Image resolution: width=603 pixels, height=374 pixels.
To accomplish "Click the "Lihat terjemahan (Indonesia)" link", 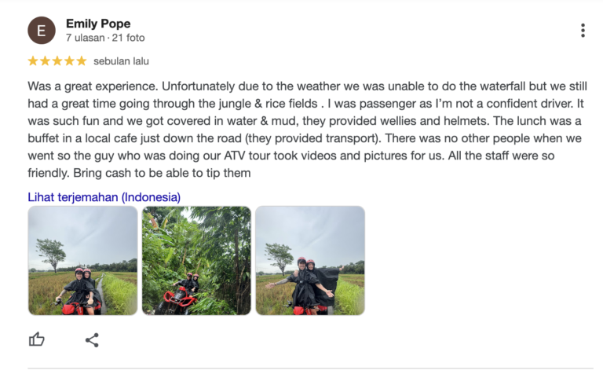I will [104, 197].
